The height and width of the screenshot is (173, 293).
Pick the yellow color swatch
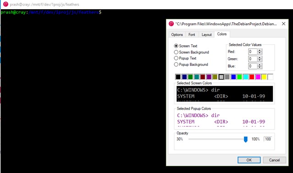[264, 77]
